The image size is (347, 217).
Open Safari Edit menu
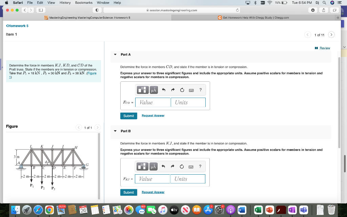tap(40, 3)
